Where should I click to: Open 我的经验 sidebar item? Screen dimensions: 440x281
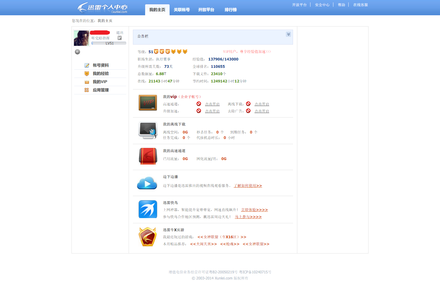100,74
